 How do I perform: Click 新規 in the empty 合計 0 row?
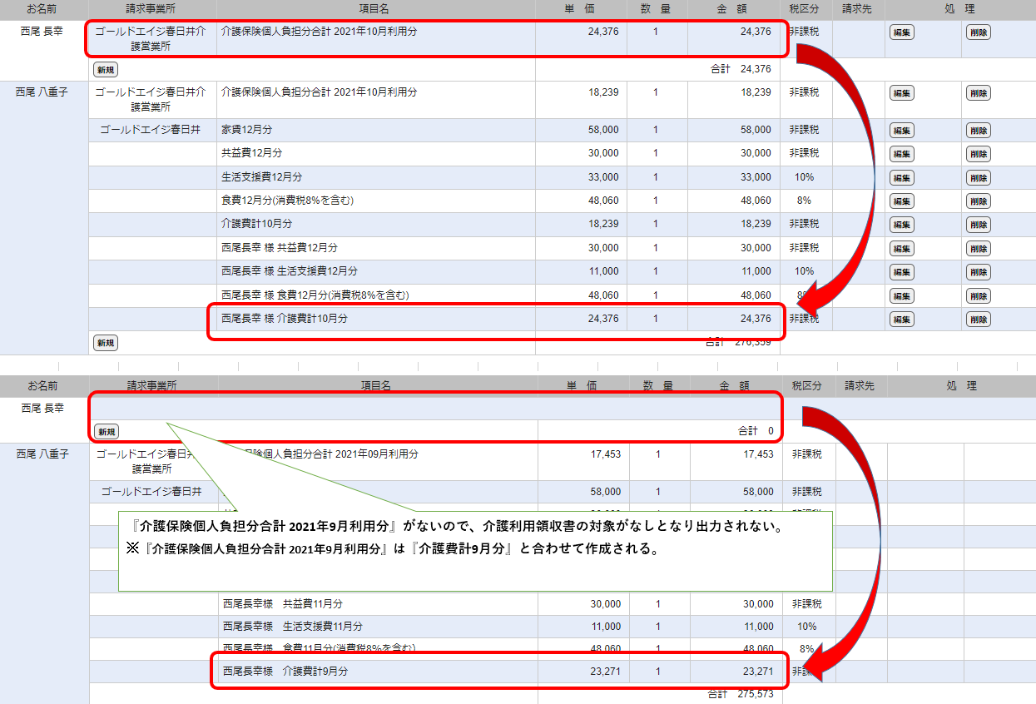coord(105,432)
